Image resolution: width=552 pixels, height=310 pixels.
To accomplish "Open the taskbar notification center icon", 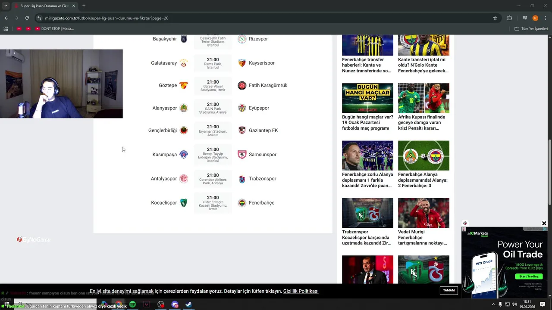I will pos(543,304).
